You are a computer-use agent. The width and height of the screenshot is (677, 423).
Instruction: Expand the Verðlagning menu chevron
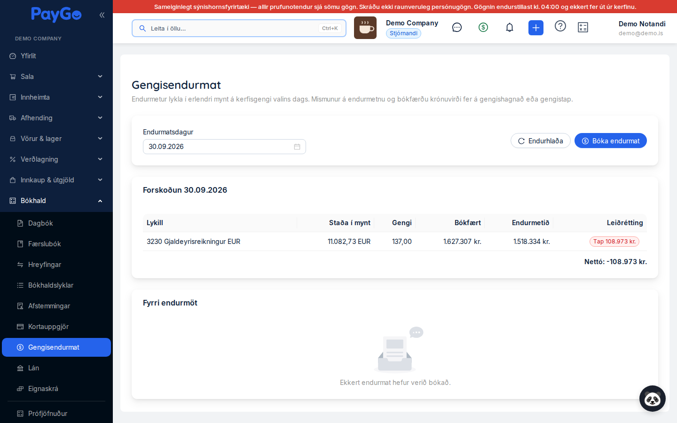[100, 159]
